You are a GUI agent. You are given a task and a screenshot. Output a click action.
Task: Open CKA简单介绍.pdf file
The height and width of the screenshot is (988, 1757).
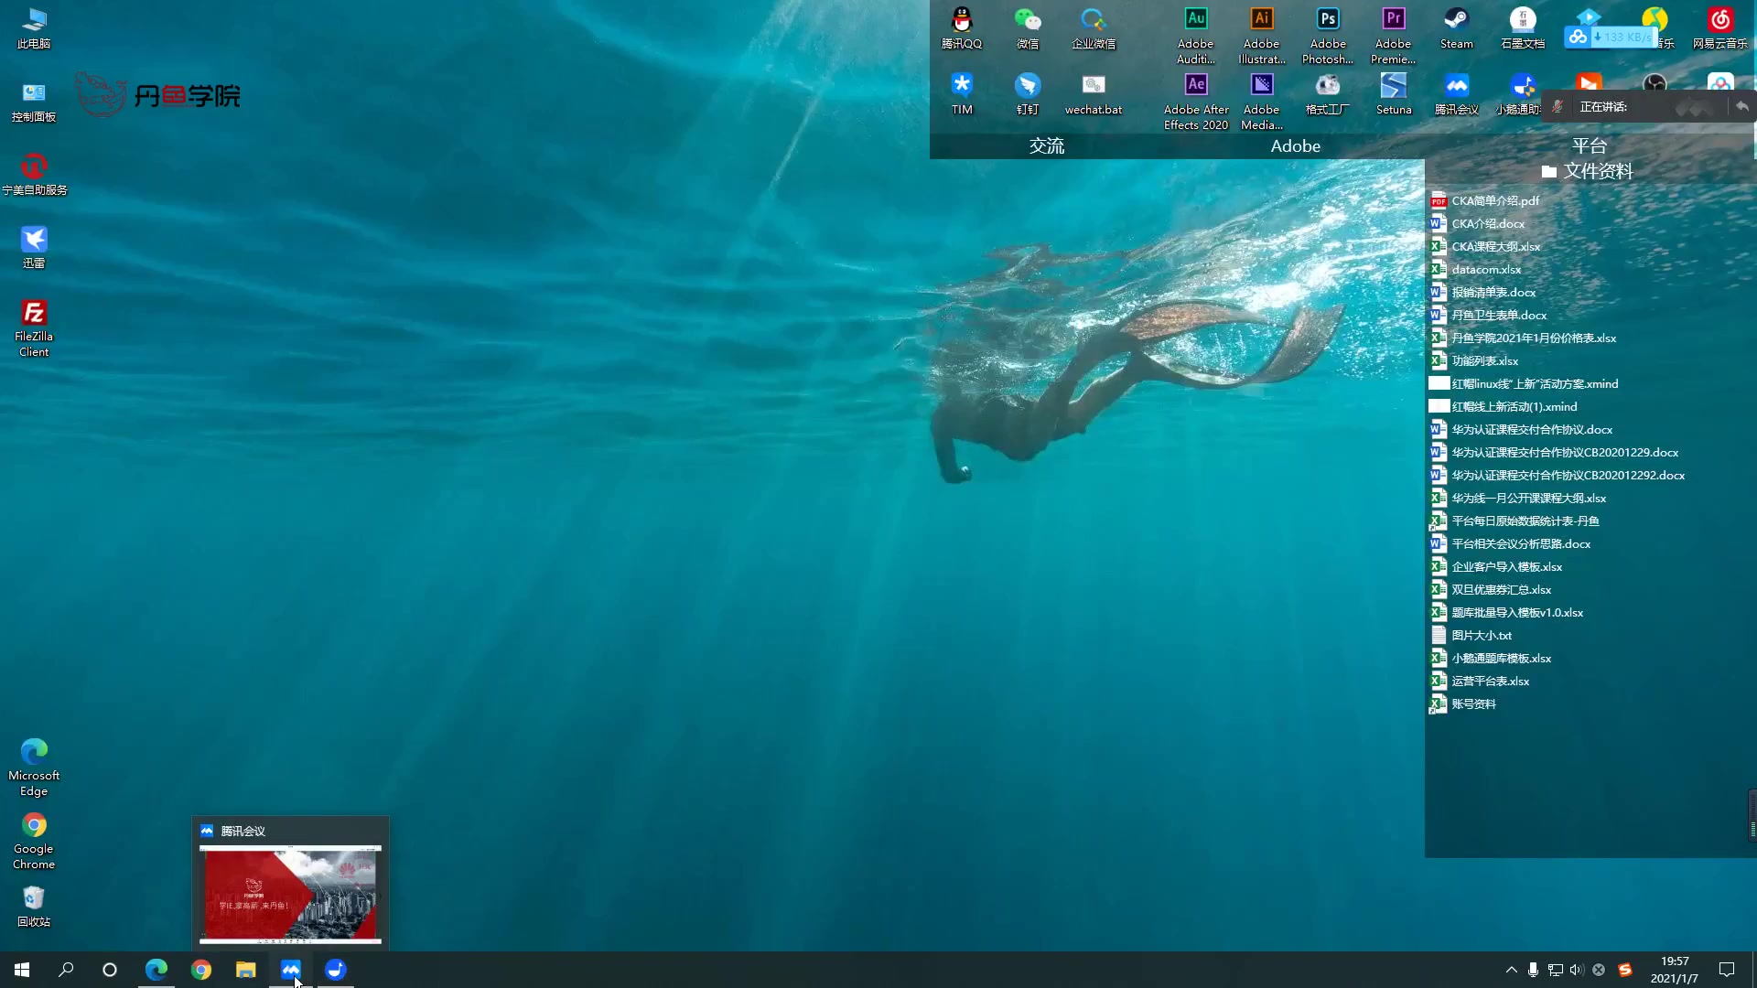(1484, 200)
